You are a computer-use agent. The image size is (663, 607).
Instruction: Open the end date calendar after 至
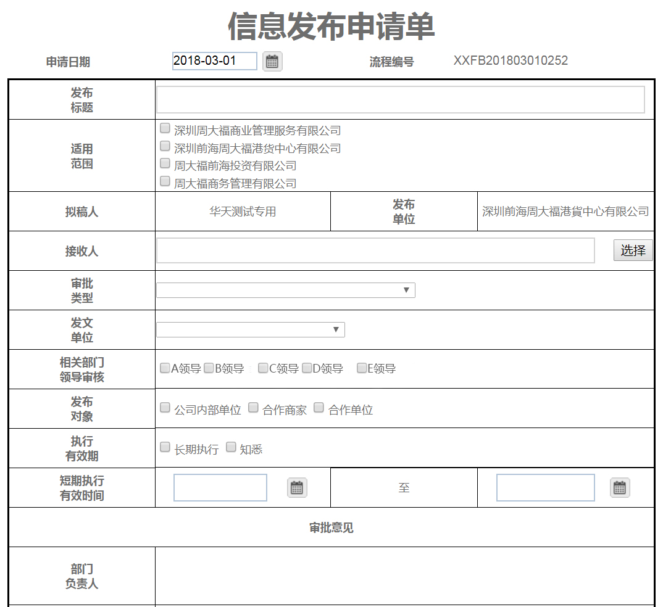(x=619, y=487)
